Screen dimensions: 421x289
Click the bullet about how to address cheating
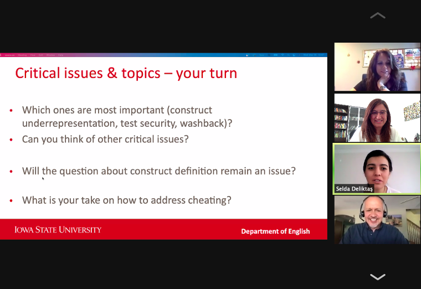(126, 200)
